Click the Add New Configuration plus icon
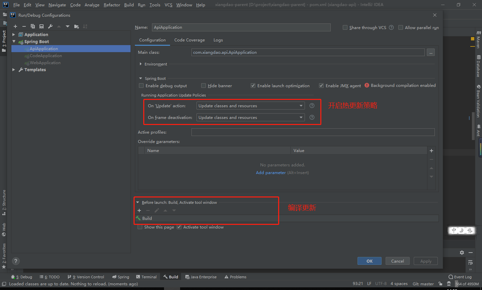Screen dimensions: 482x290 [15, 26]
